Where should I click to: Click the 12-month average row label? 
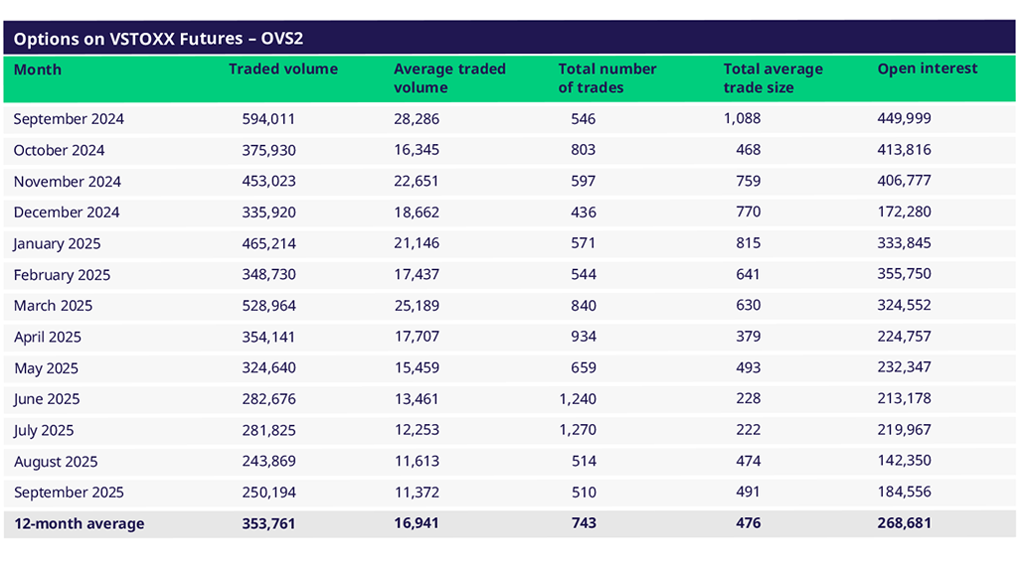[79, 523]
